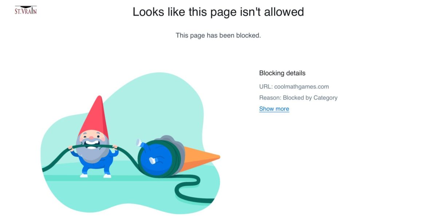
Task: Expand blocking details with Show more
Action: click(x=274, y=109)
